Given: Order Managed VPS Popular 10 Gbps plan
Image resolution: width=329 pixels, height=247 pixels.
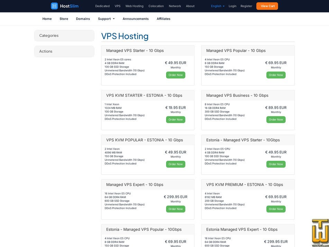Looking at the screenshot, I should (276, 75).
